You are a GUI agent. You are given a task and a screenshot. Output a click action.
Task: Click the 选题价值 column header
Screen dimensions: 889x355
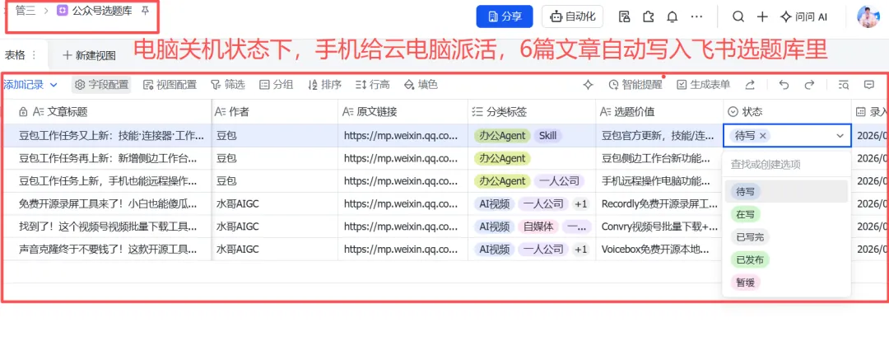click(659, 112)
